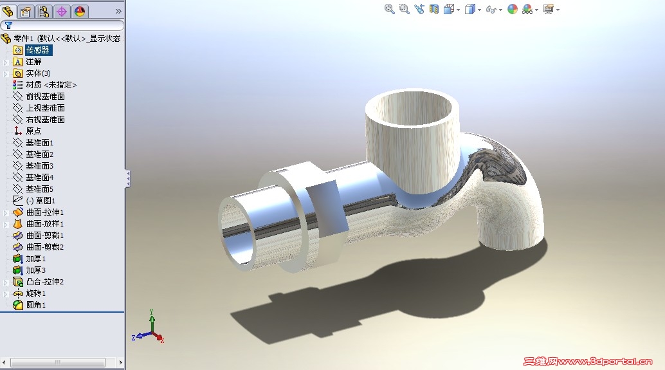The width and height of the screenshot is (665, 370).
Task: Click the Display Style icon
Action: 470,9
